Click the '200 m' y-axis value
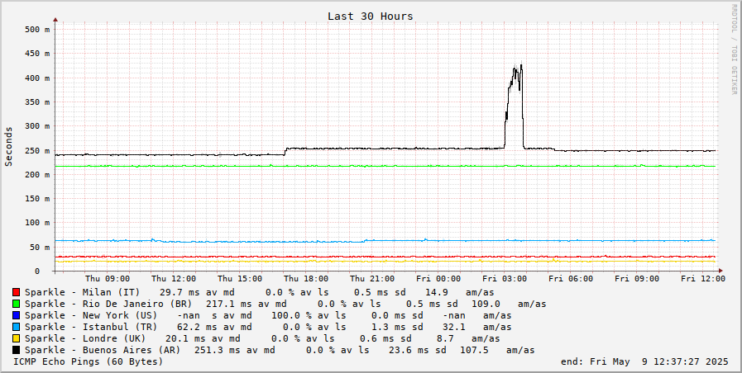Screen dimensions: 742x373 [x=37, y=175]
